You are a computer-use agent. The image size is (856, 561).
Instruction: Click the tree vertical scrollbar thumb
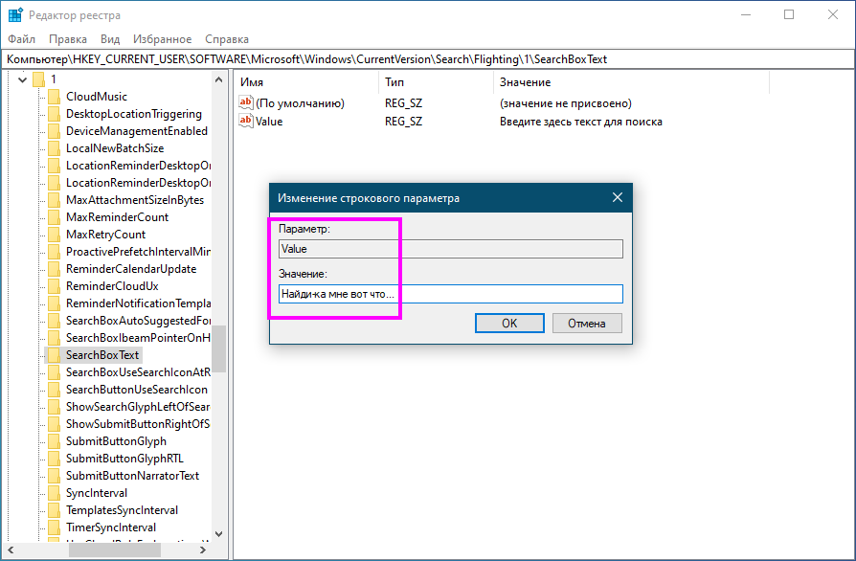click(x=219, y=348)
